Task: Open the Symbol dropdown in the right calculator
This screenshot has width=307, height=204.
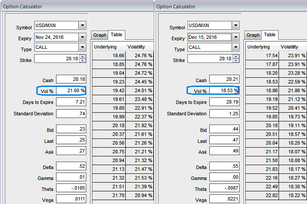Action: tap(236, 26)
